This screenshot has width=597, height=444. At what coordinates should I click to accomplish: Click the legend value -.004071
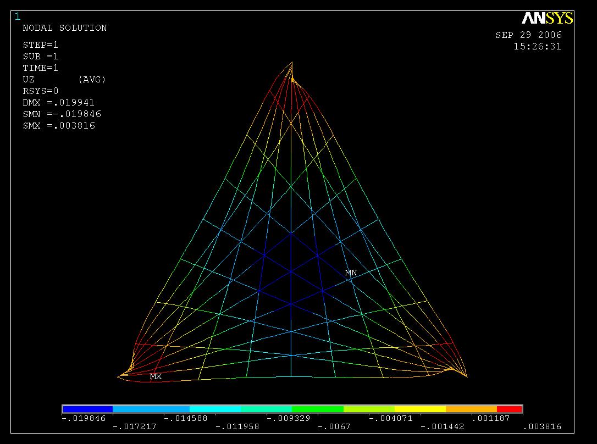pos(391,419)
